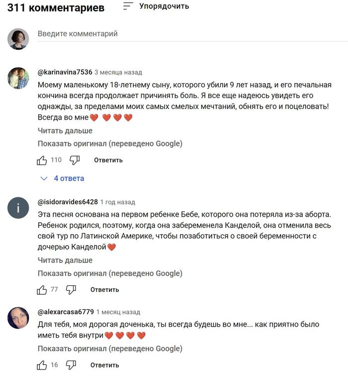Open @karinavina7536's channel via username
This screenshot has width=348, height=377.
tap(65, 72)
